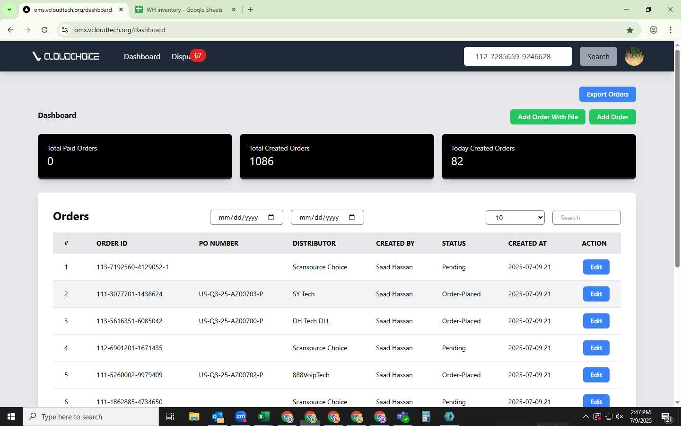Switch to the WH inventory Google Sheets tab

[184, 9]
